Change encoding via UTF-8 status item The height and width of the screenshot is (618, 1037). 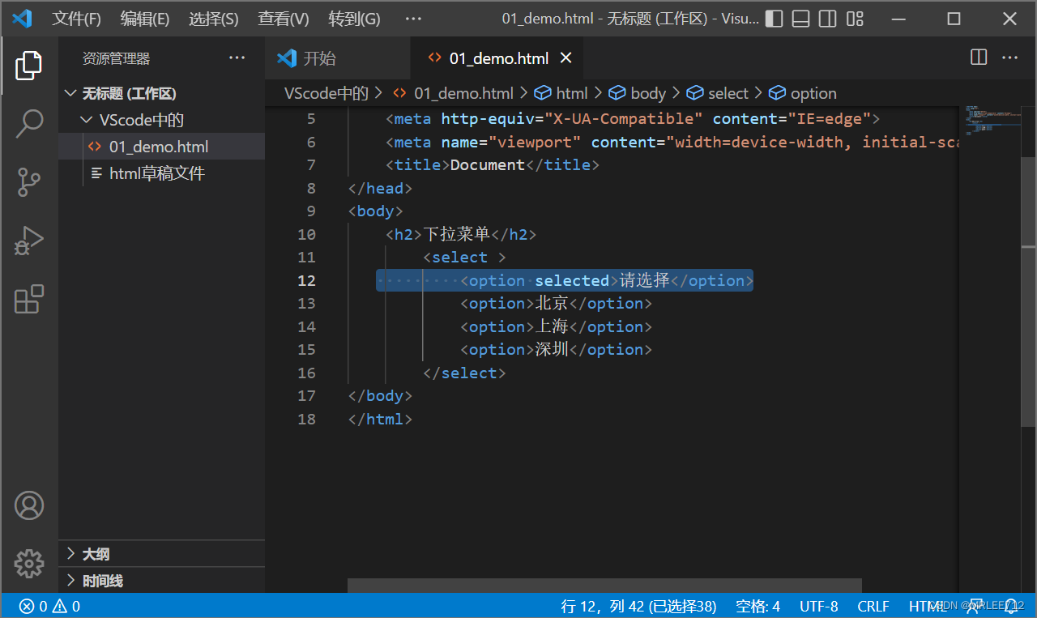tap(819, 606)
